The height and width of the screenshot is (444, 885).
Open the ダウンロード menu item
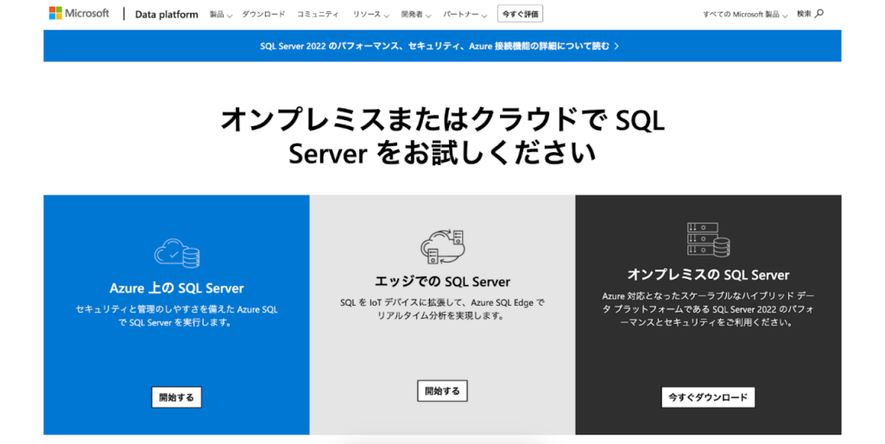coord(263,14)
